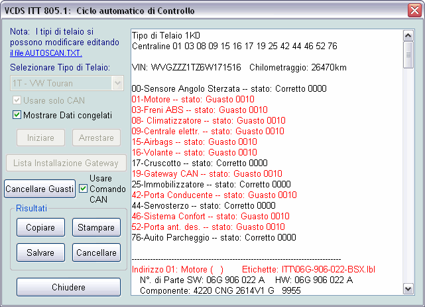This screenshot has width=425, height=307.
Task: Click the Copiare results button
Action: pos(40,227)
